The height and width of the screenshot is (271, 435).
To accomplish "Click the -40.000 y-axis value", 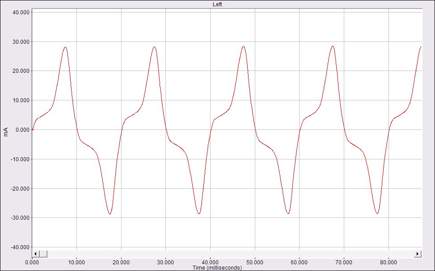I will (20, 247).
